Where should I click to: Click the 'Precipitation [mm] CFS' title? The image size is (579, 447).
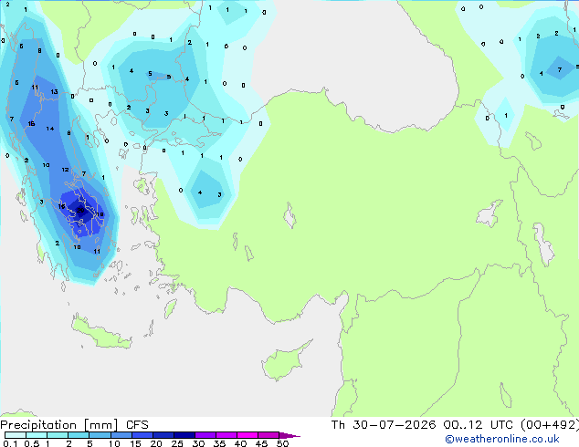[x=74, y=425]
